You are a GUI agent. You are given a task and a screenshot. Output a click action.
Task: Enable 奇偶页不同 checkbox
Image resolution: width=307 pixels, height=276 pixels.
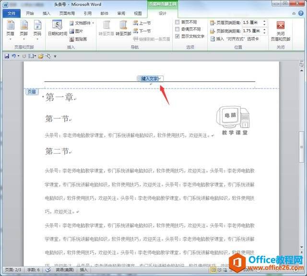click(x=177, y=29)
